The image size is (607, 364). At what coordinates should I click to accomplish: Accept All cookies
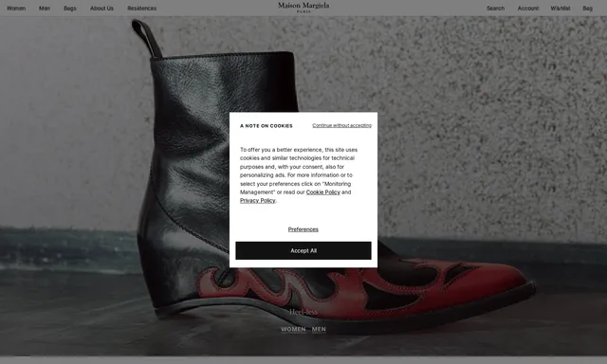(303, 250)
